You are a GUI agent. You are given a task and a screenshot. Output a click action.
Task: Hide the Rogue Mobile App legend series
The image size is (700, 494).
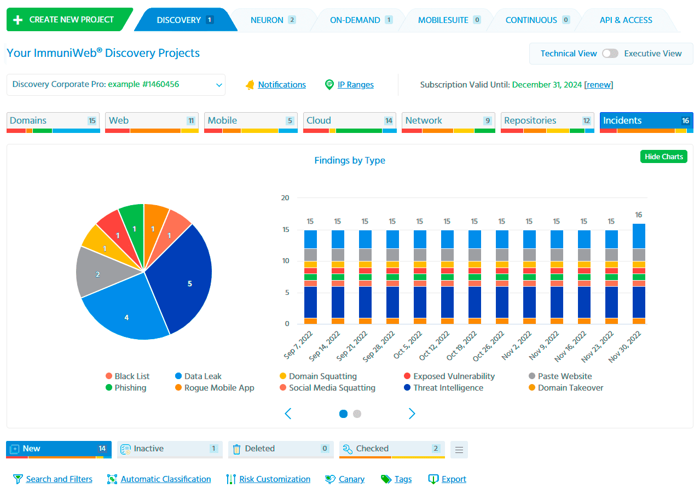click(215, 388)
